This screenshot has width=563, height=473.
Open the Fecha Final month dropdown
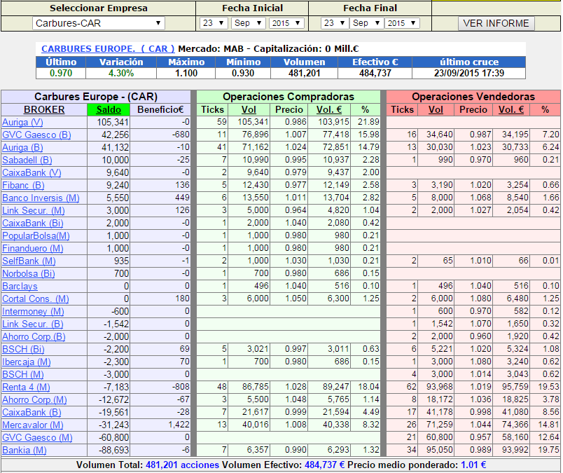[367, 23]
